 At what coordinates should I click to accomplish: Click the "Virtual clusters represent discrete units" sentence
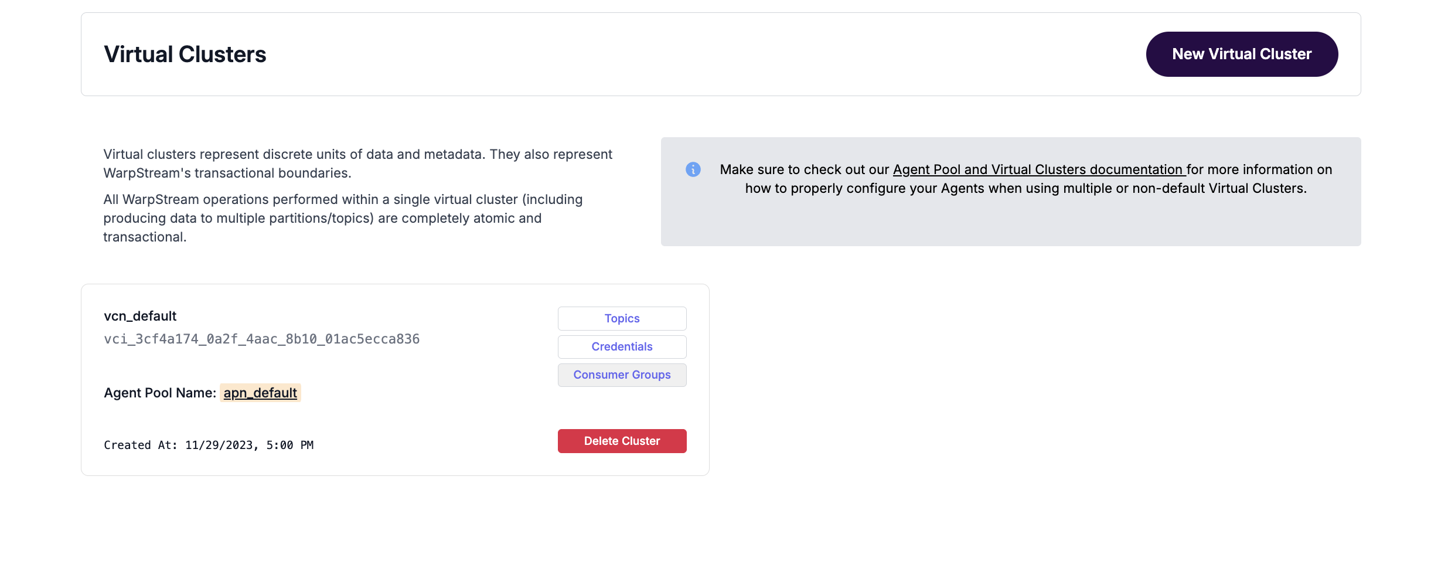(357, 154)
